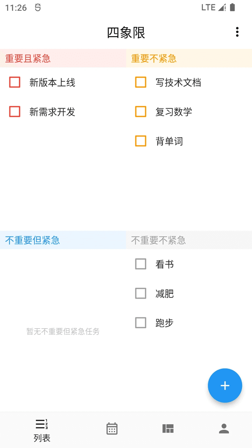The height and width of the screenshot is (448, 252).
Task: Switch to the calendar view icon
Action: click(x=111, y=428)
